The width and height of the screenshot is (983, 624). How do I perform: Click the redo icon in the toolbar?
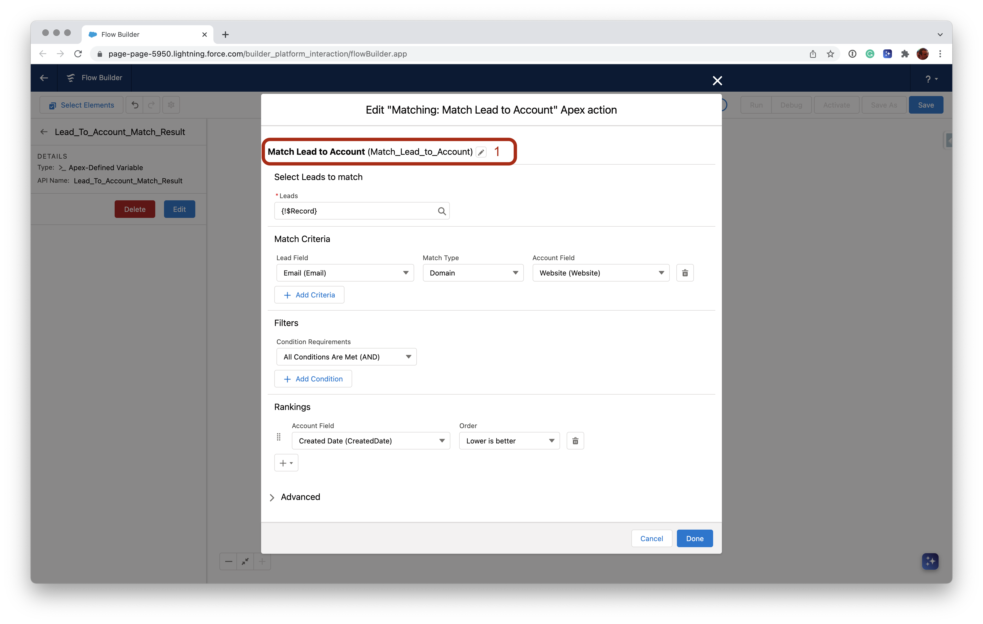coord(151,105)
